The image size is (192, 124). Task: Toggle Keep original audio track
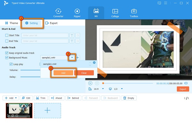coord(7,53)
